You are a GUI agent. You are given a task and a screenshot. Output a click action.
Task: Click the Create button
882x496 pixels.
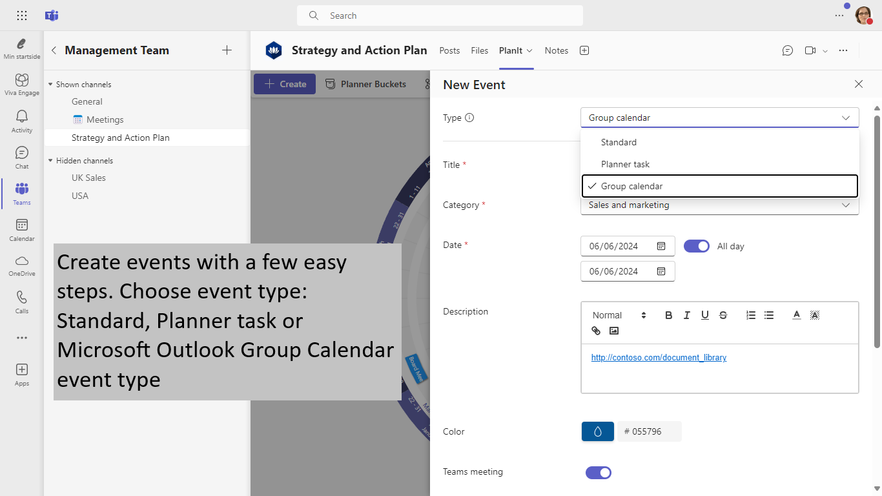(285, 84)
